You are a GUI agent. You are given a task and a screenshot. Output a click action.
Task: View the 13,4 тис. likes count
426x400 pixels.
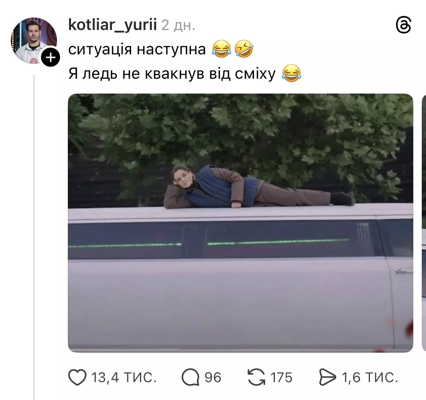pyautogui.click(x=124, y=377)
